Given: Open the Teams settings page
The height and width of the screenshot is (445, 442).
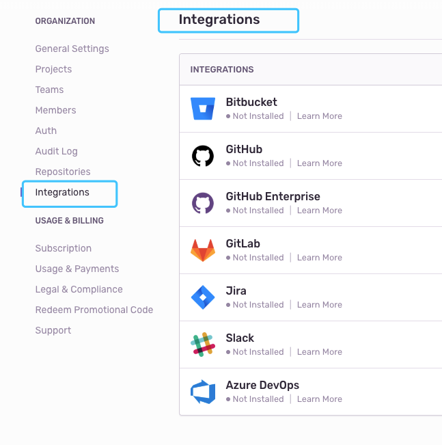Looking at the screenshot, I should tap(49, 90).
